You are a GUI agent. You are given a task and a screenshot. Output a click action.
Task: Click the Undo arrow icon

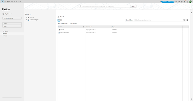point(15,2)
